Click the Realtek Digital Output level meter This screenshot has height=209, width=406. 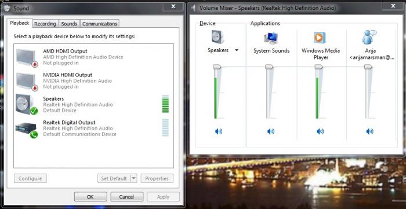(x=165, y=127)
